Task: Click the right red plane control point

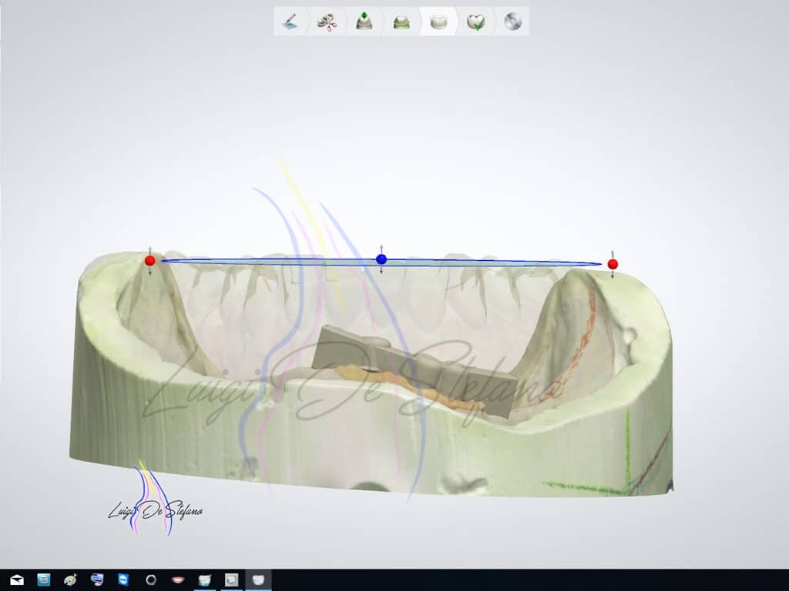Action: point(613,264)
